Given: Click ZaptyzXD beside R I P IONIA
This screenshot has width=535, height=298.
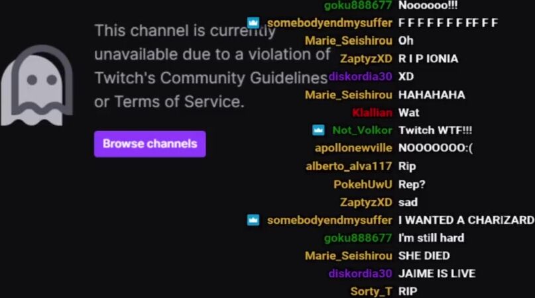Looking at the screenshot, I should click(x=366, y=59).
